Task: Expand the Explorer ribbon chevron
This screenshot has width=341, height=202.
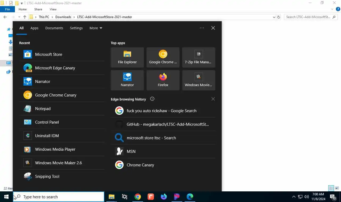Action: [332, 9]
